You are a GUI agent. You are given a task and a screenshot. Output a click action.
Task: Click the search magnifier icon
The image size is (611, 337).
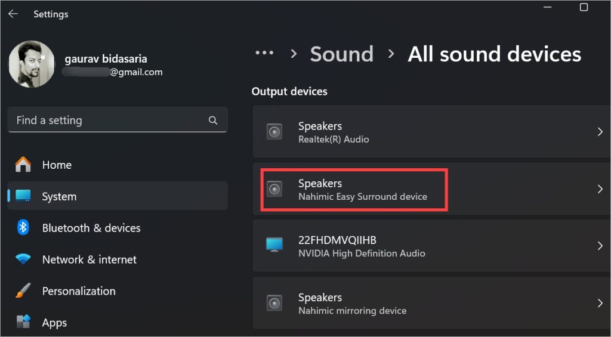point(213,120)
